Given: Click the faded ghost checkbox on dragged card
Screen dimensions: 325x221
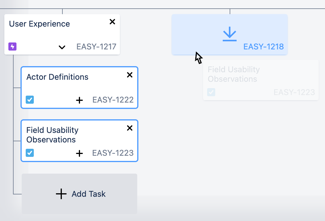Looking at the screenshot, I should tap(211, 92).
